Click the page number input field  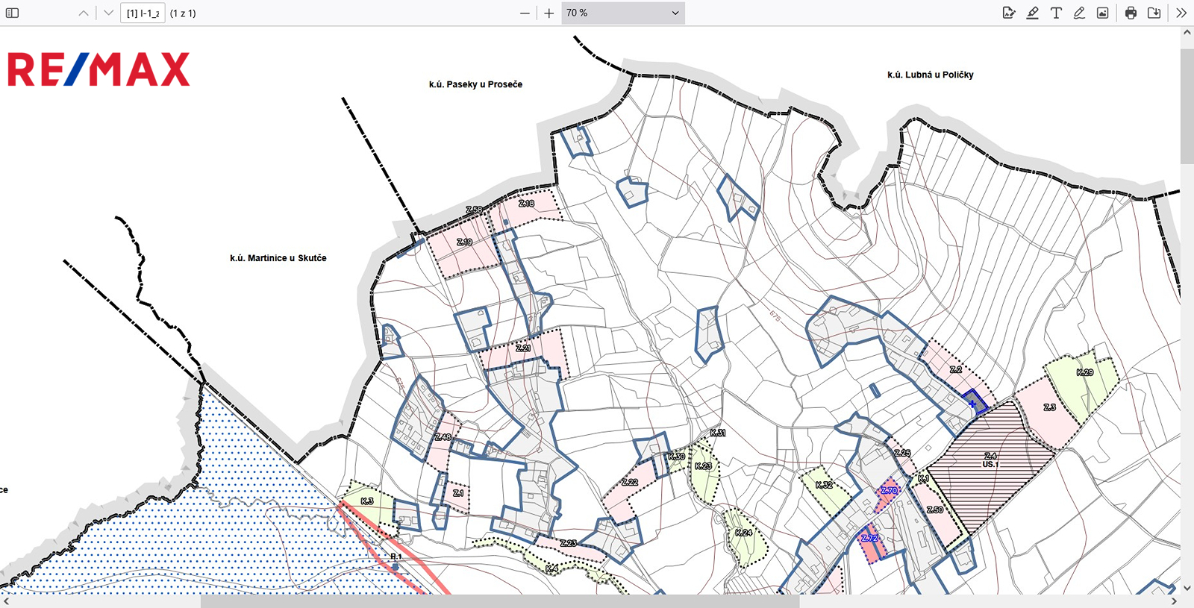pos(143,13)
